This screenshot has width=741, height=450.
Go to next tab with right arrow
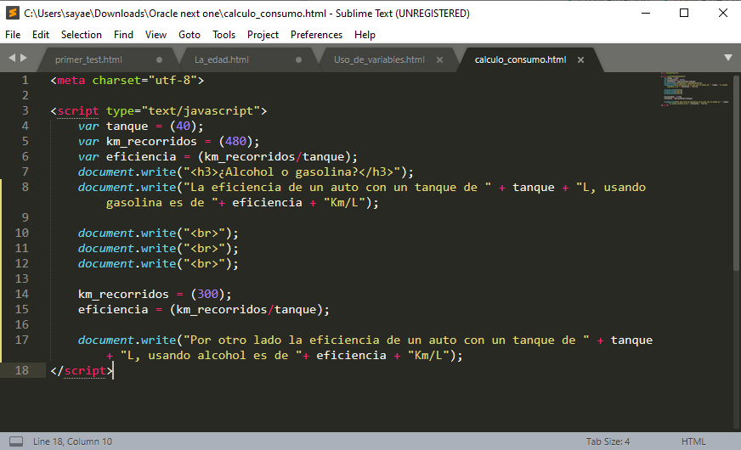coord(24,58)
